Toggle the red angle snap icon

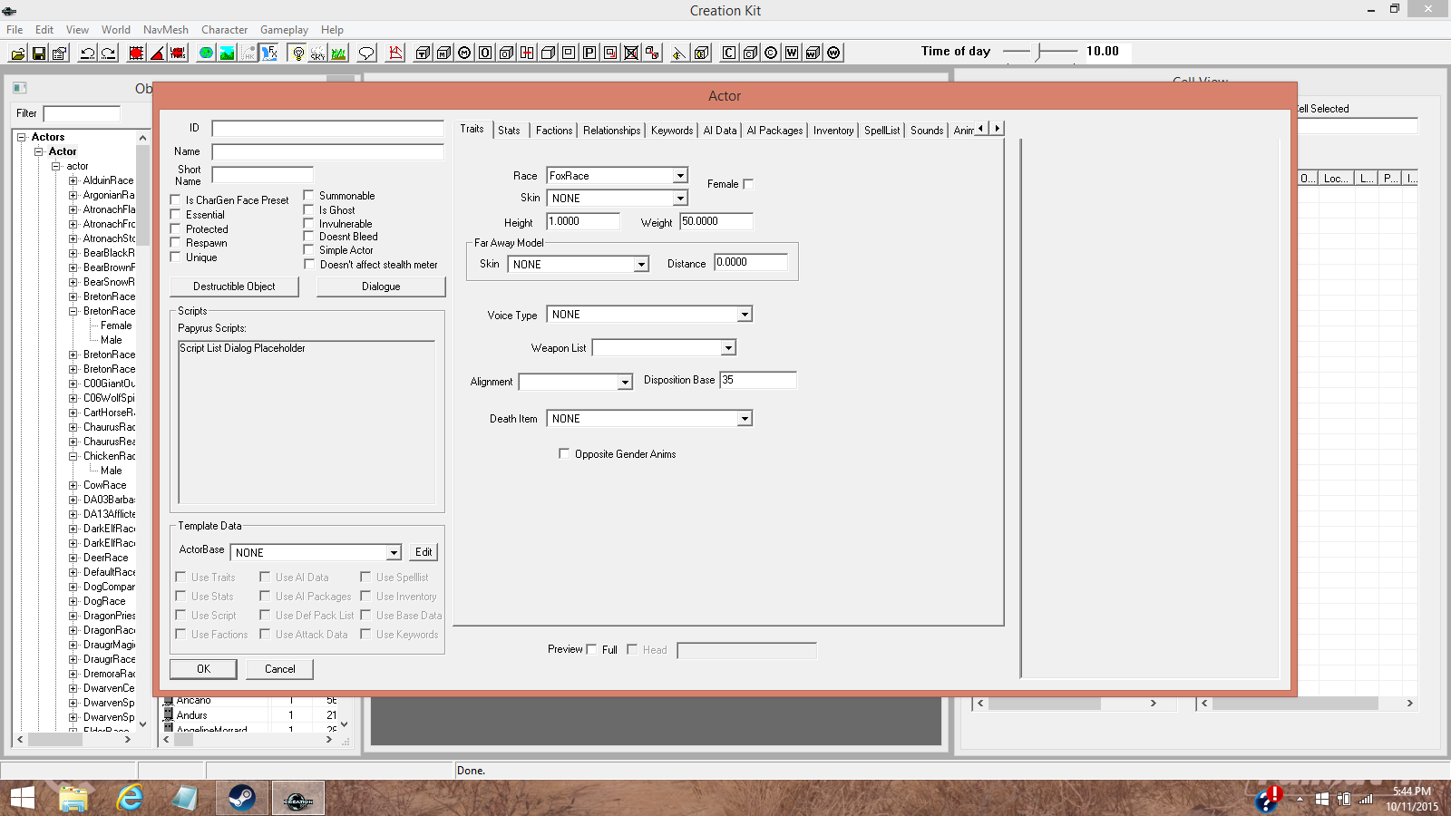158,53
